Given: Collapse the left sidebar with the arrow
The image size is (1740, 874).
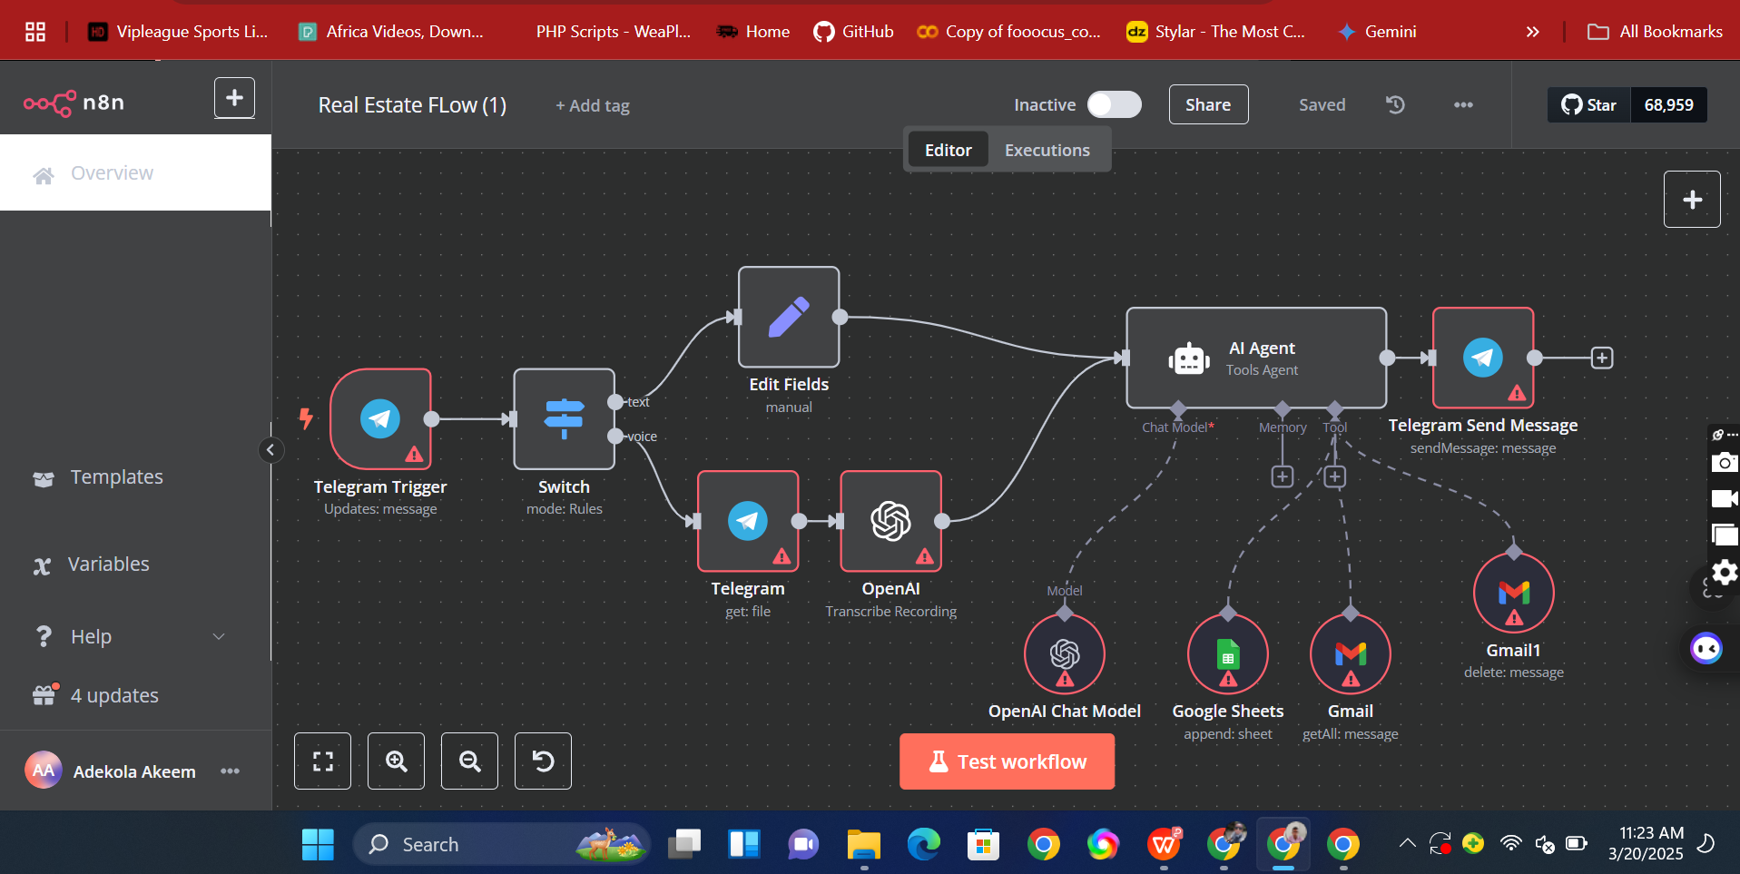Looking at the screenshot, I should pyautogui.click(x=270, y=450).
